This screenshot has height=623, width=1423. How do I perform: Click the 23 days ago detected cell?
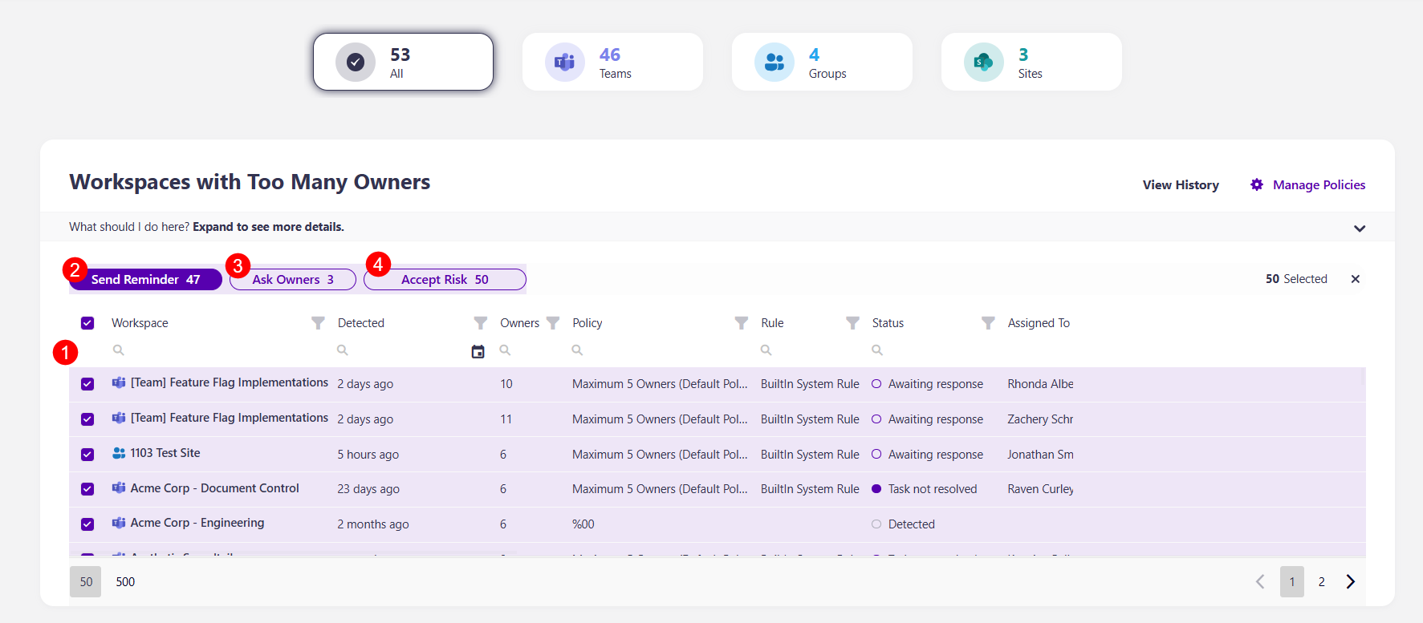click(x=368, y=489)
